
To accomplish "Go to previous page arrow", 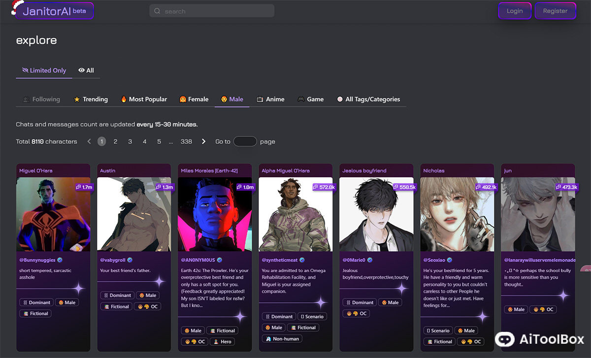I will coord(89,141).
